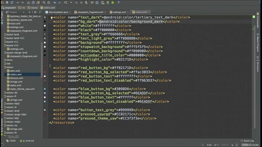Click the Settings wrench icon in toolbar

pos(92,2)
